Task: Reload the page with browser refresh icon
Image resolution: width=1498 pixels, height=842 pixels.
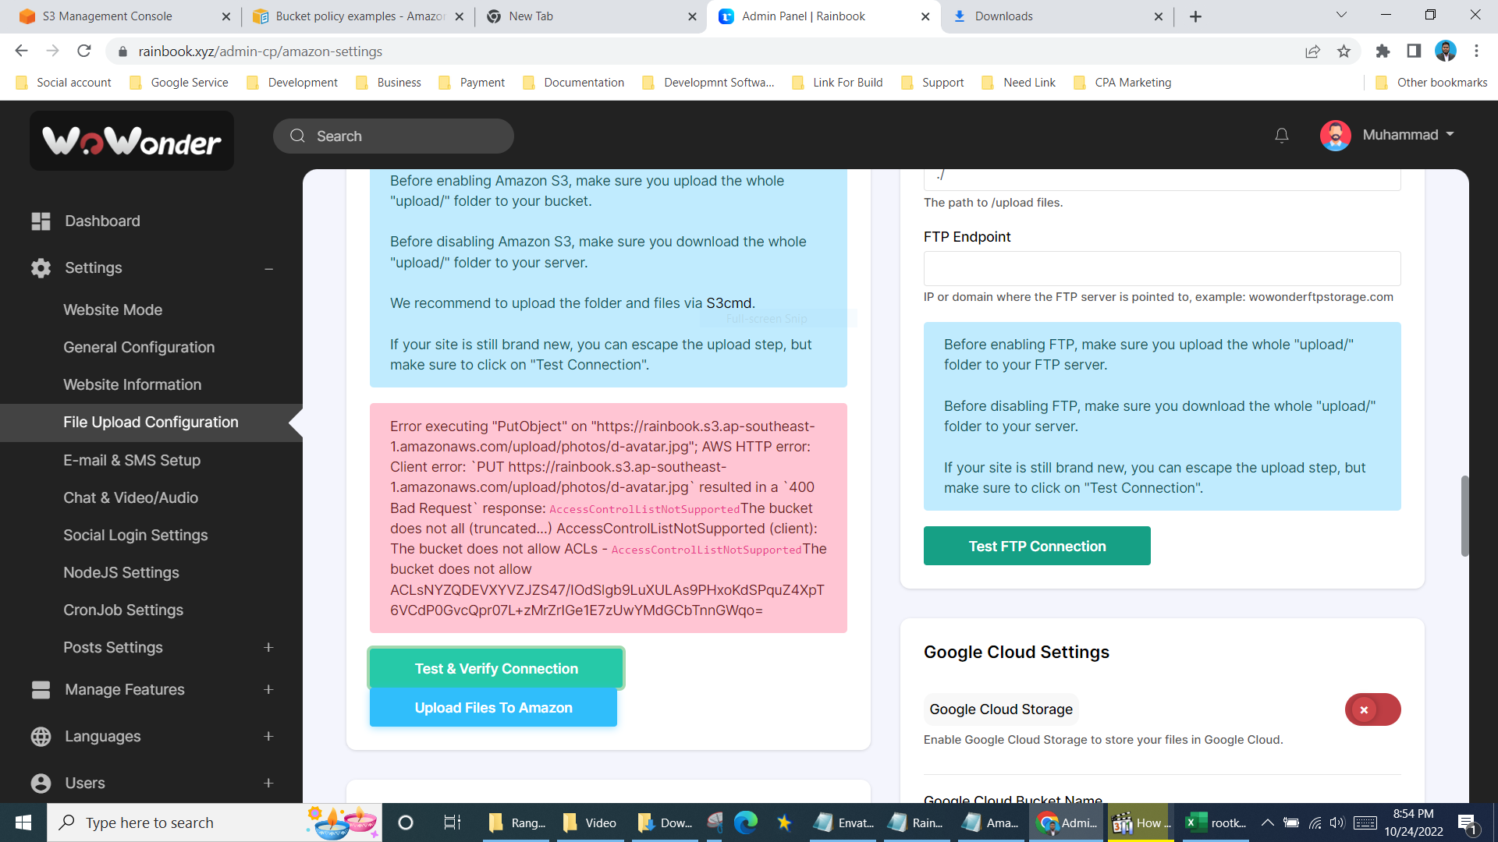Action: pyautogui.click(x=84, y=51)
